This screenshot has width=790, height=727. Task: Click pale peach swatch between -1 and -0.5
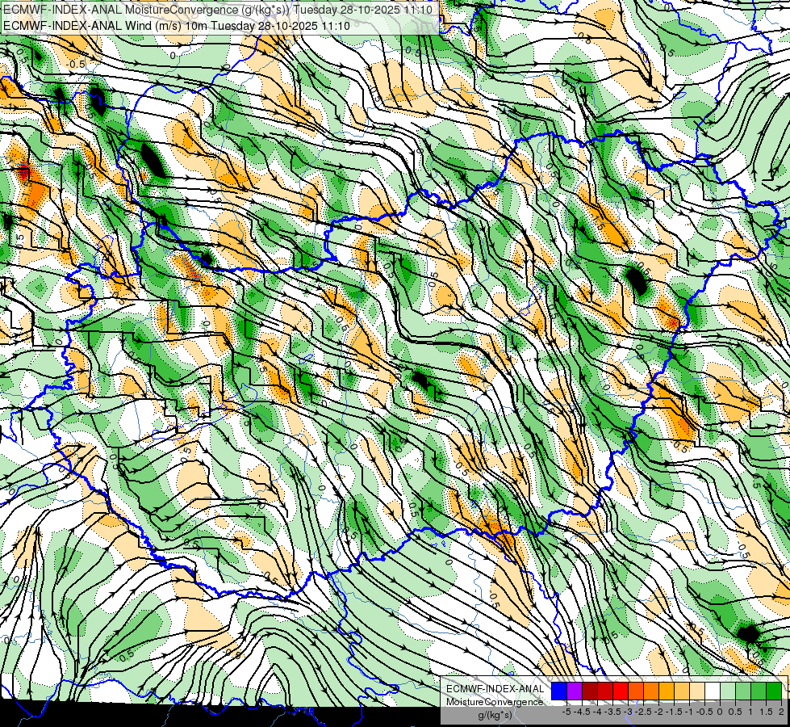click(696, 691)
